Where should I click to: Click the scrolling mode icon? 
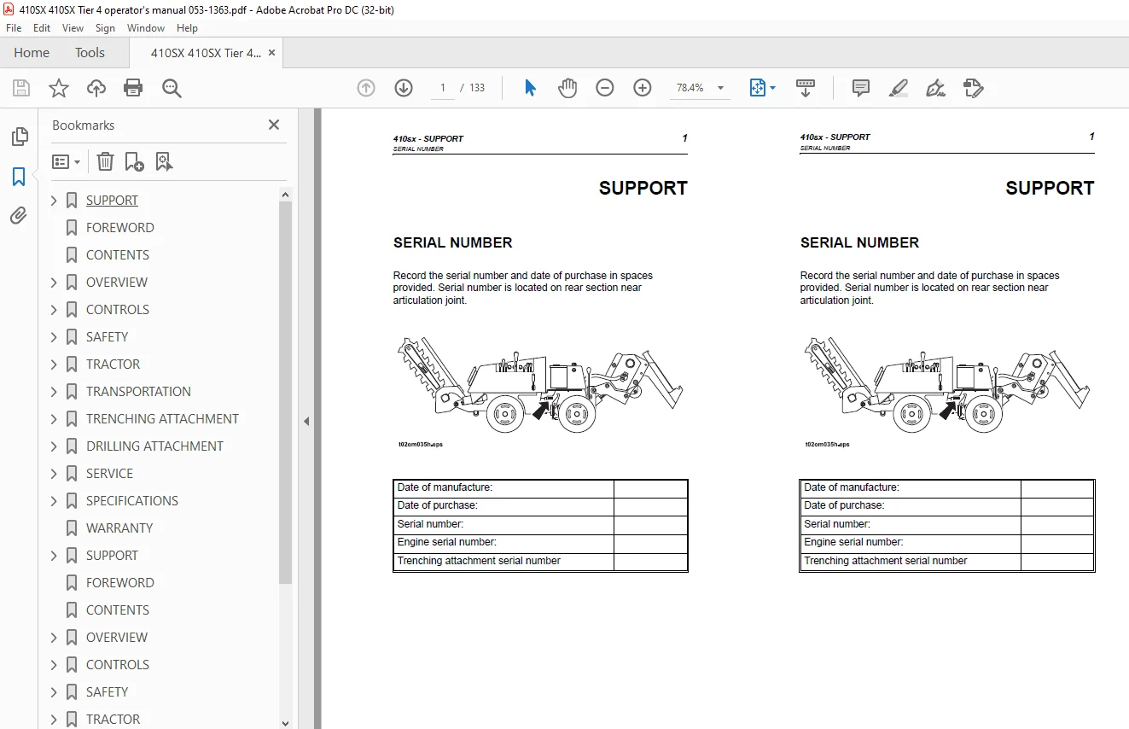coord(806,88)
